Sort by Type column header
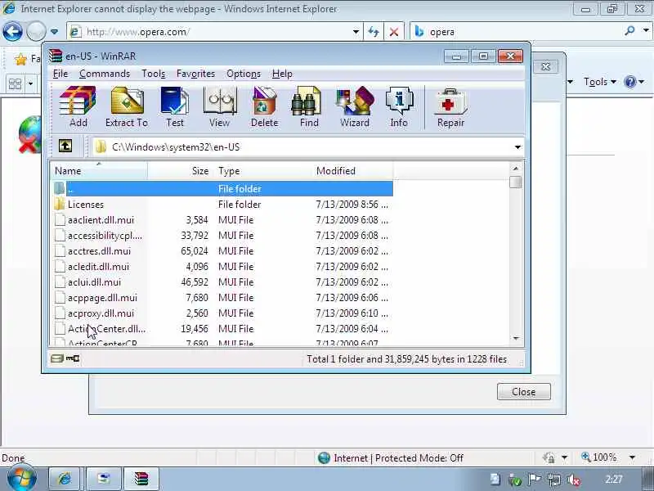654x491 pixels. tap(264, 171)
